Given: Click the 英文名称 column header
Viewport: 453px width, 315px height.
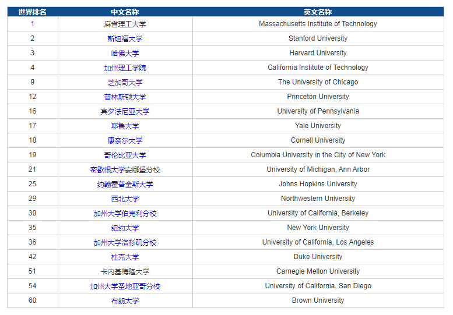Looking at the screenshot, I should click(318, 12).
